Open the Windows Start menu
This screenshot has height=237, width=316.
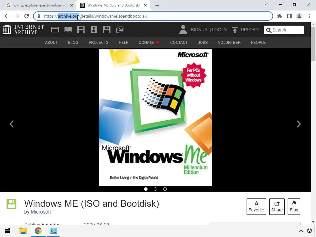pyautogui.click(x=7, y=231)
